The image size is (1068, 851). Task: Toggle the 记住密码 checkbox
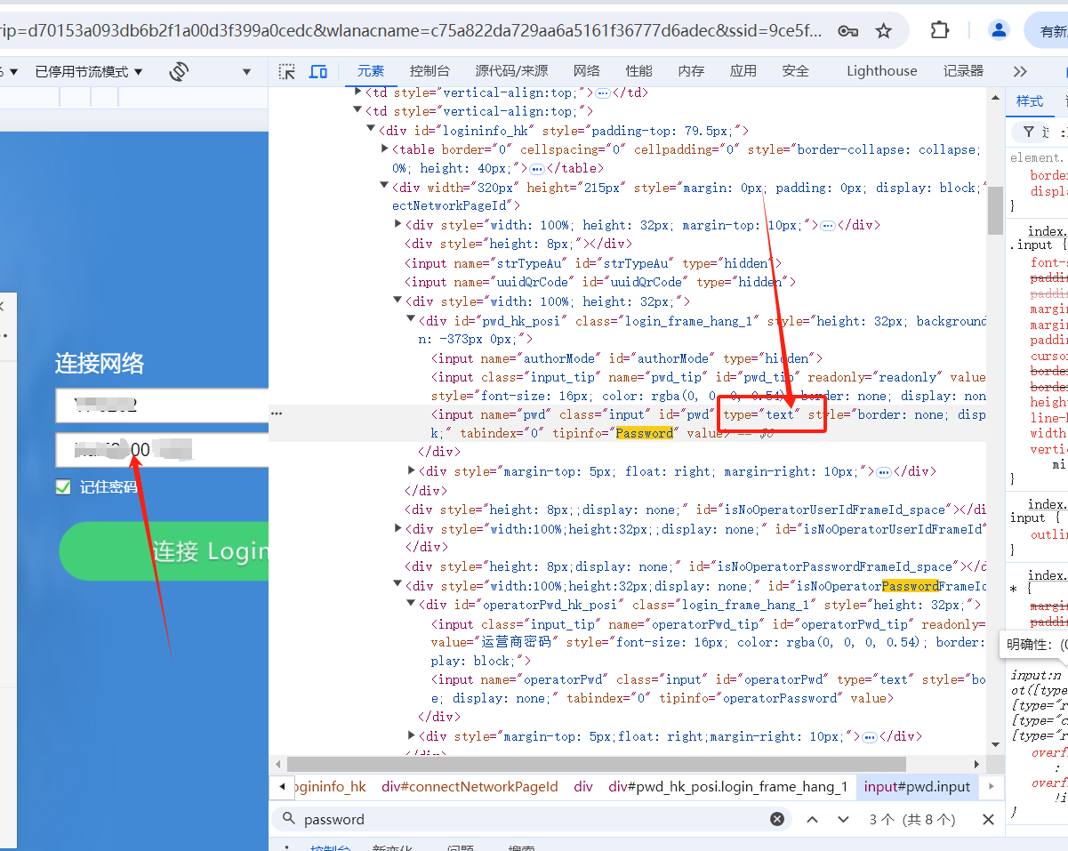[63, 486]
